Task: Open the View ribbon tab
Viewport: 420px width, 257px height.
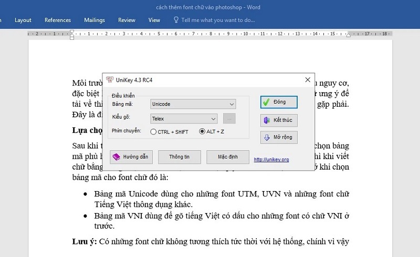Action: 154,20
